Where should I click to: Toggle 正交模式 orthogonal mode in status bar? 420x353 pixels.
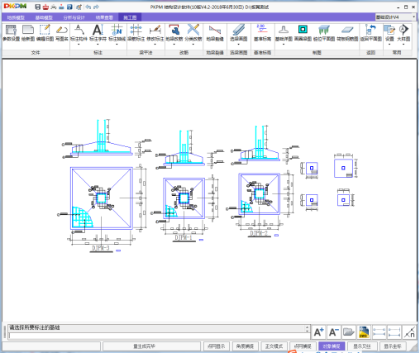point(274,346)
